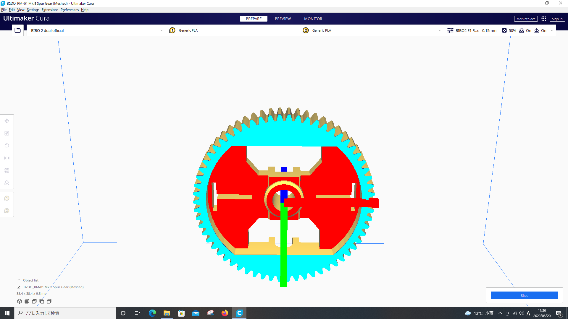The height and width of the screenshot is (319, 568).
Task: Select the Rotate tool
Action: [7, 146]
